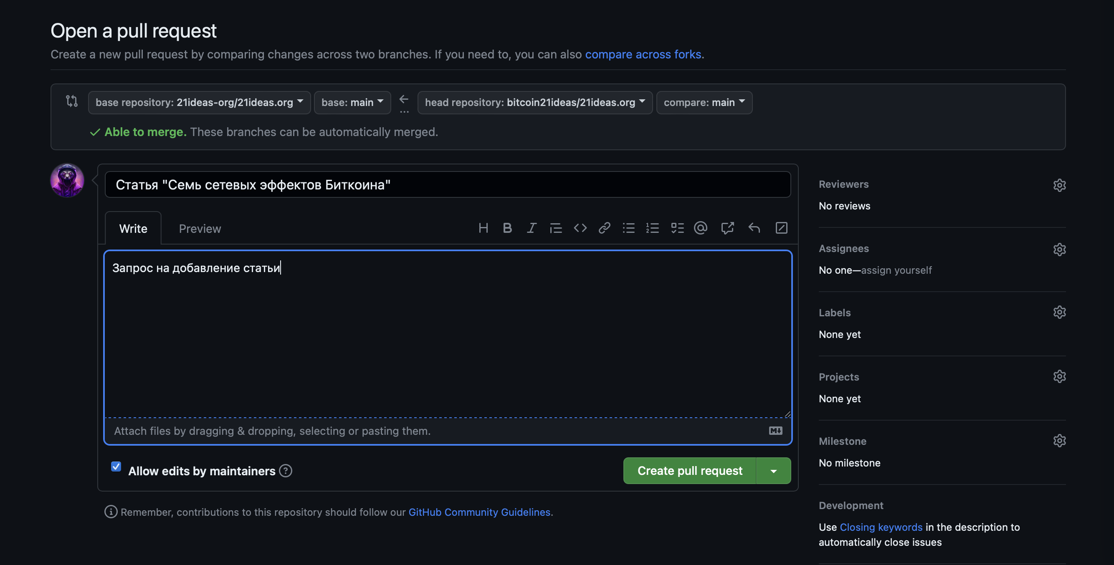1114x565 pixels.
Task: Add a task list from the toolbar
Action: pos(677,228)
